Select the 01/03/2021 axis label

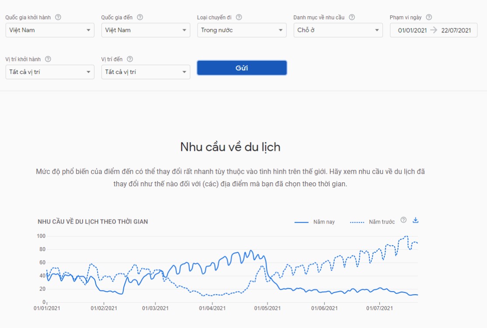[x=155, y=308]
